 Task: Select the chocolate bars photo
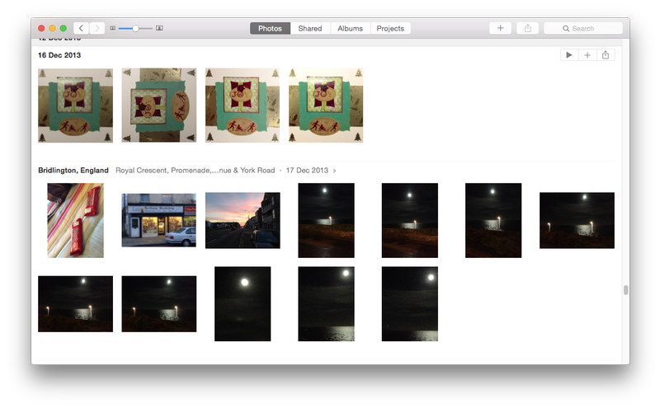[x=75, y=220]
